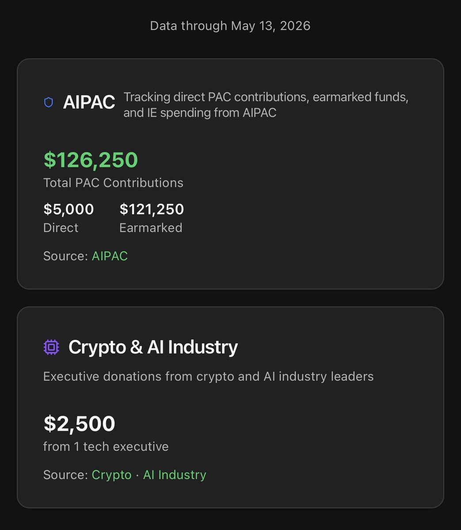Click the 'Data through May 13, 2026' text
Image resolution: width=461 pixels, height=530 pixels.
[x=230, y=26]
